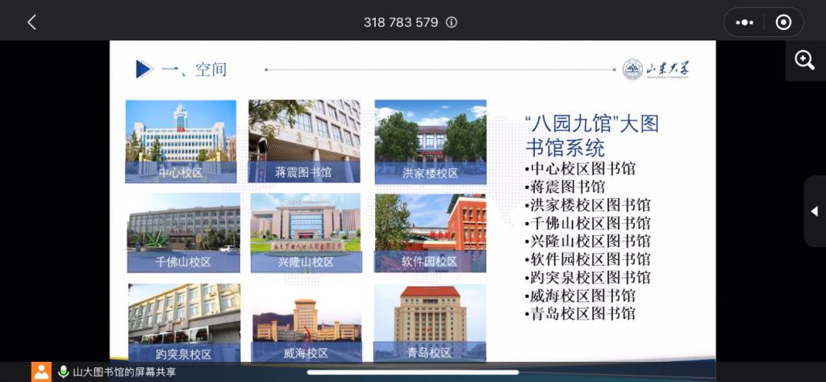
Task: Click the 青岛校区 tower photo
Action: 430,321
